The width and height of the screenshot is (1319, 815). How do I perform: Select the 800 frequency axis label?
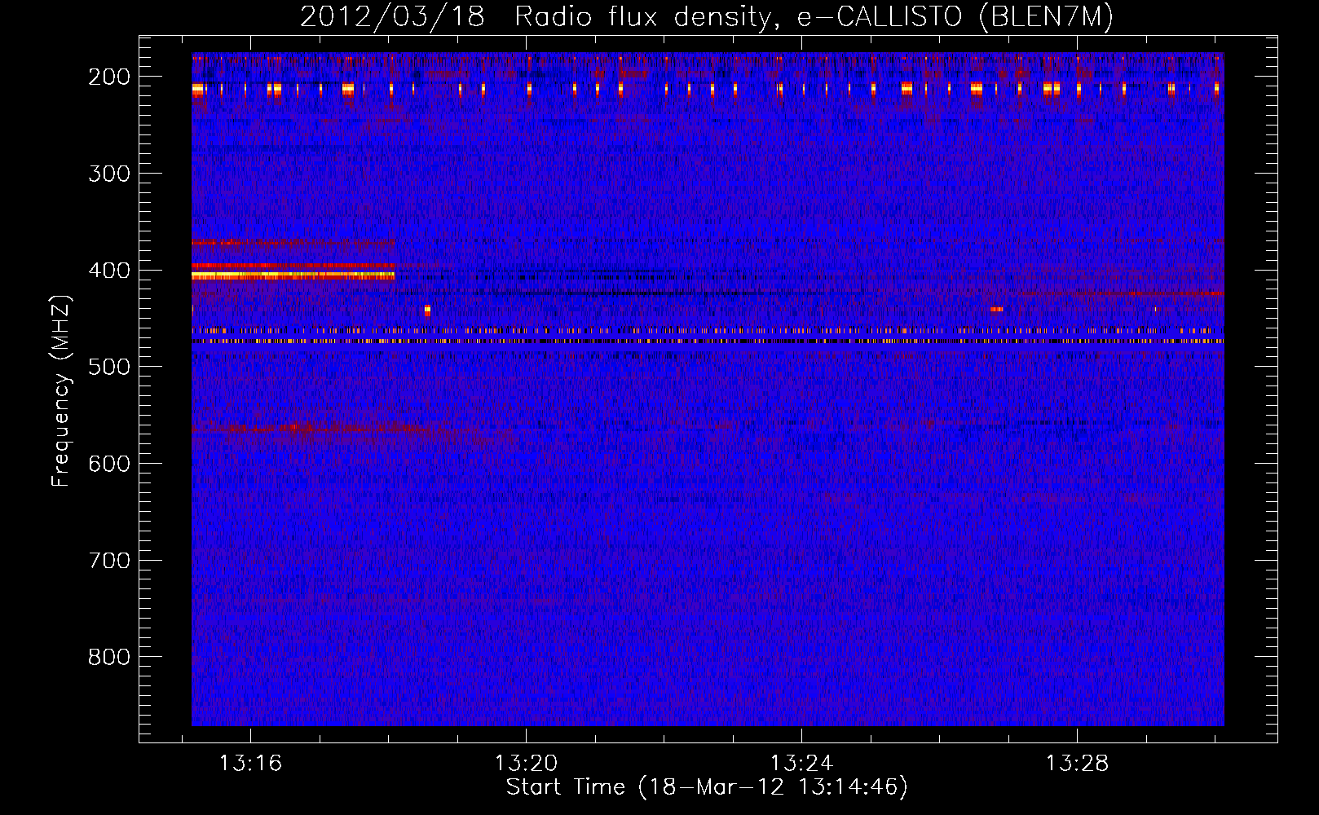click(109, 657)
